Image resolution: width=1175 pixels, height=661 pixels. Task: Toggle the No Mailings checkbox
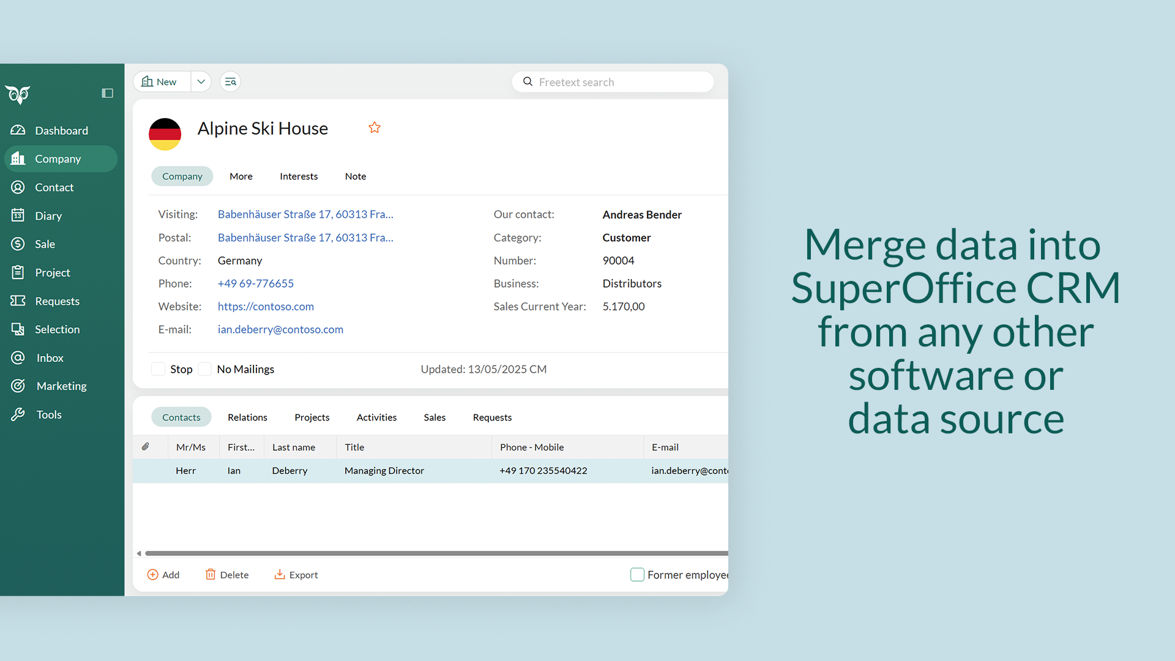pyautogui.click(x=205, y=369)
